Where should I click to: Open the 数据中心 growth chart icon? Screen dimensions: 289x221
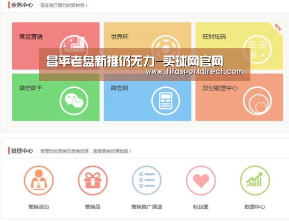pos(255,180)
